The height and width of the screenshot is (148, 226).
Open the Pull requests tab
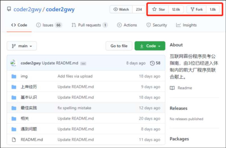click(x=89, y=25)
